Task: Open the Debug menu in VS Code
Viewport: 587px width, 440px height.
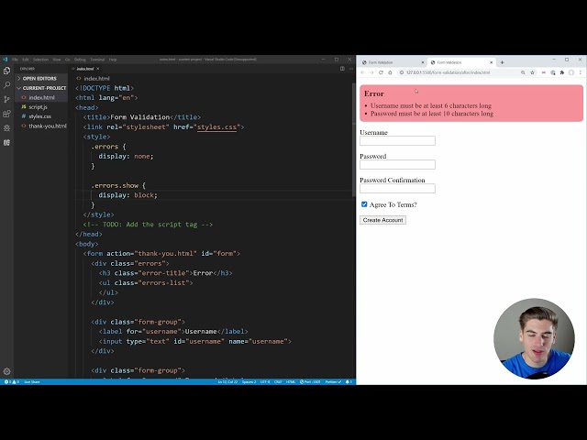Action: point(80,60)
